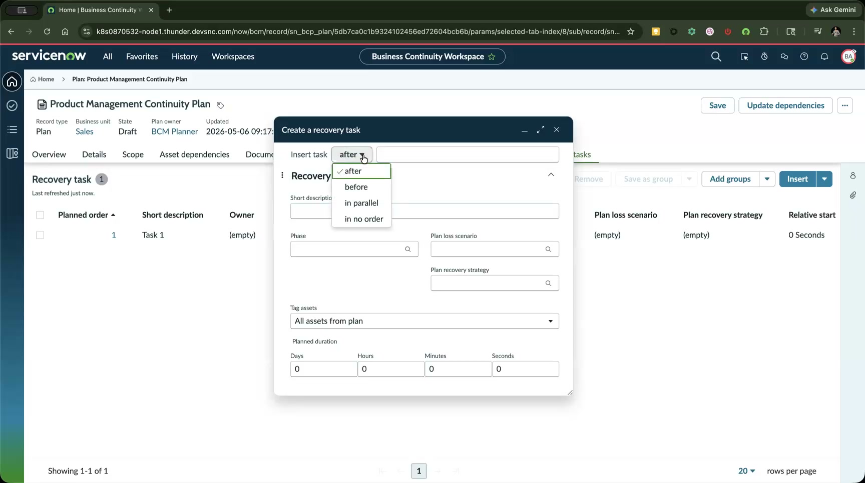Open the attachments paperclip icon
The height and width of the screenshot is (483, 865).
853,195
